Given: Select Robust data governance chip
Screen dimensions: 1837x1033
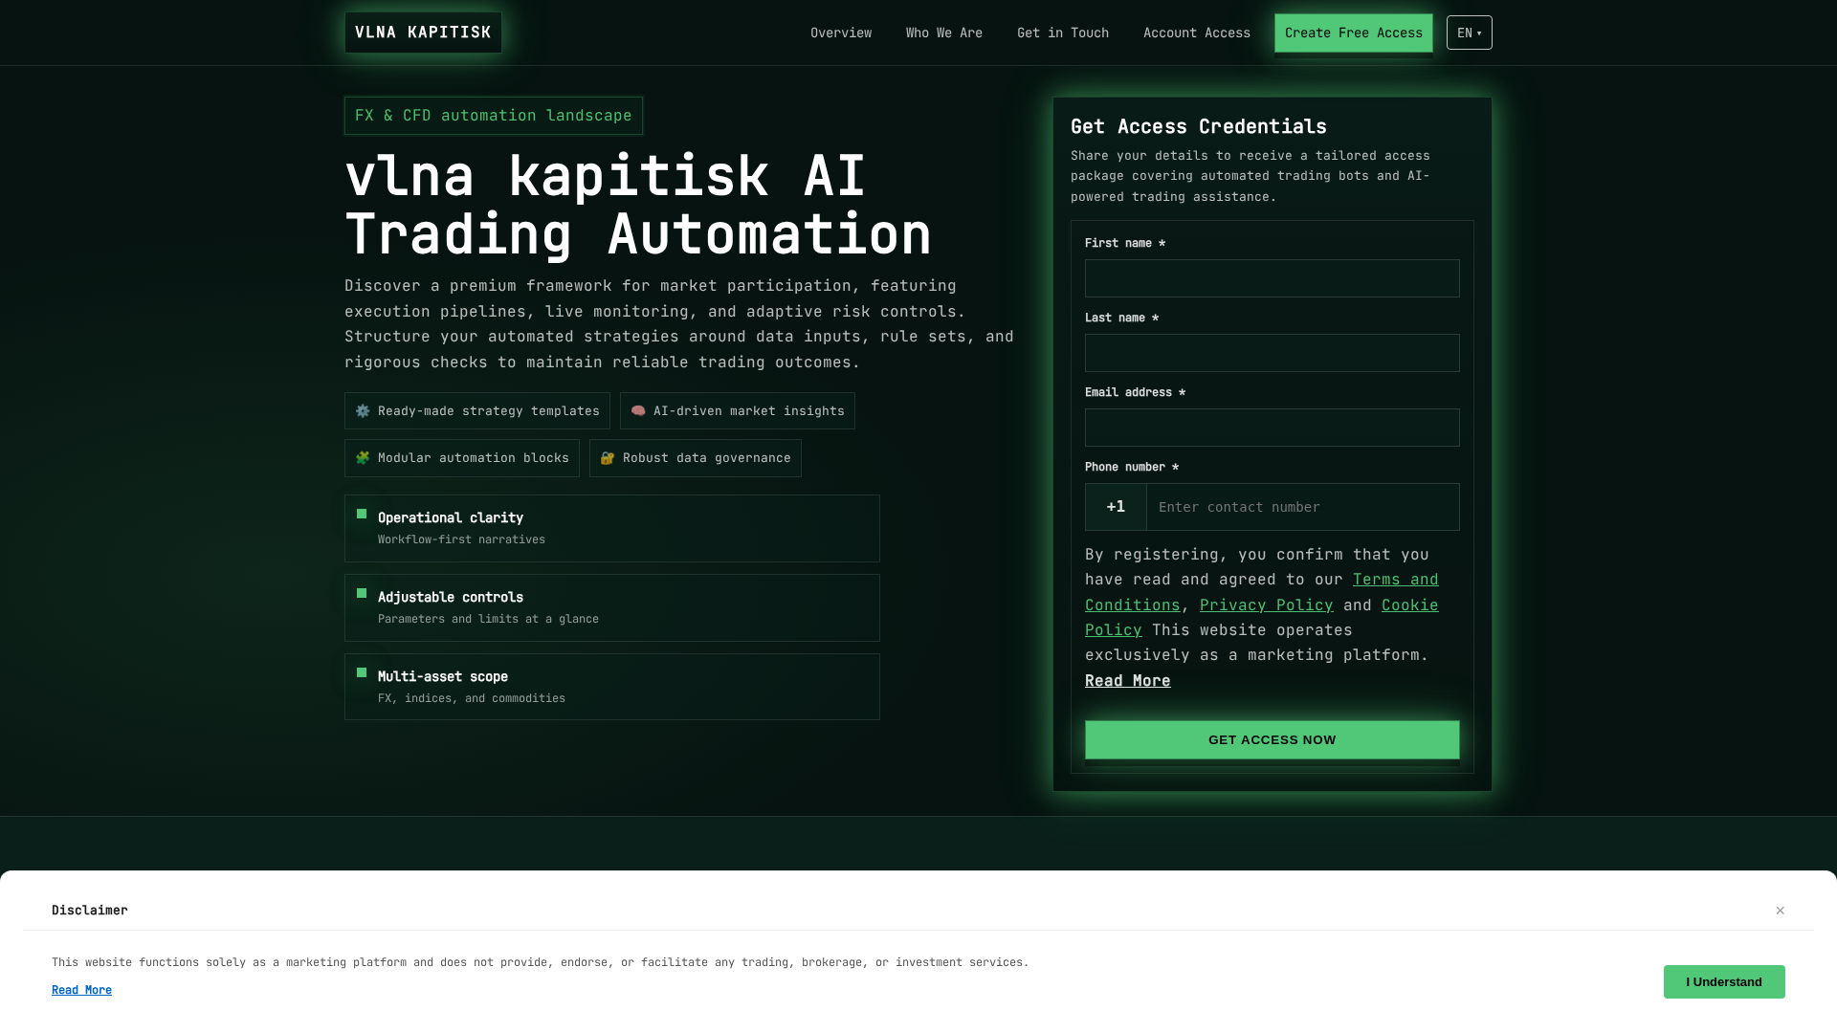Looking at the screenshot, I should 696,458.
